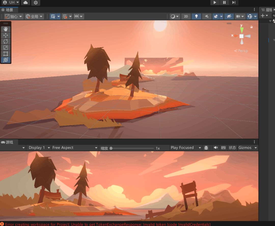The width and height of the screenshot is (275, 226).
Task: Open the game Gizmos dropdown arrow
Action: (256, 148)
